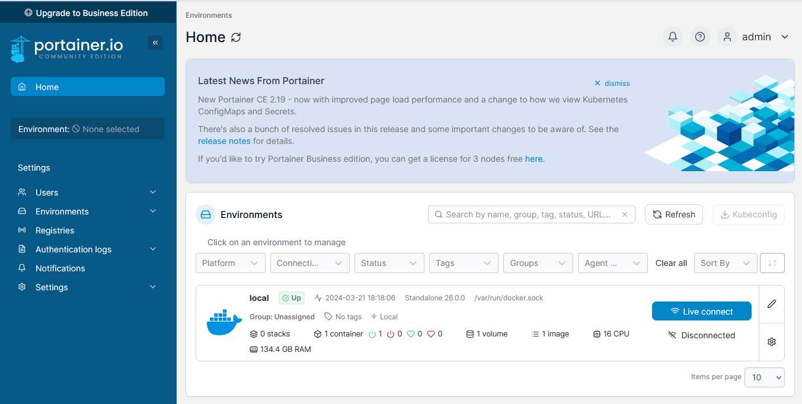
Task: Click the heartbeat icon before the timestamp
Action: pos(318,298)
